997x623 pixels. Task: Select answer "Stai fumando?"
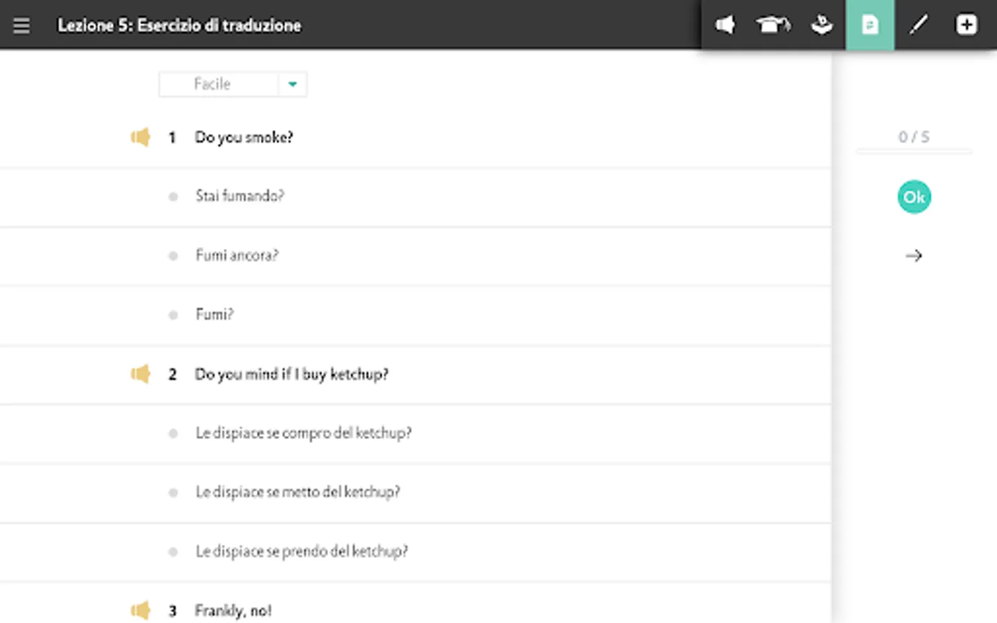(240, 197)
